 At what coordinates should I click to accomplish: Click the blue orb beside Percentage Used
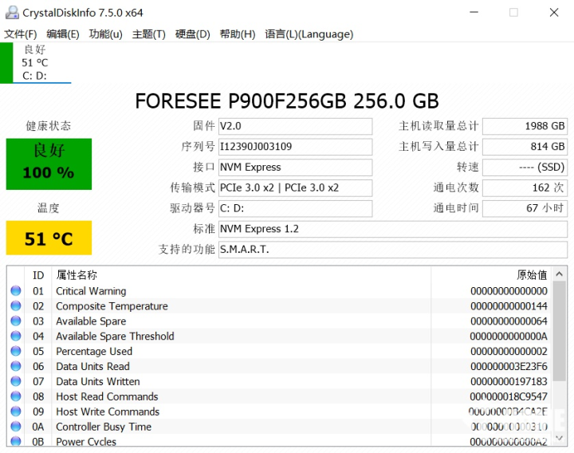[x=16, y=351]
